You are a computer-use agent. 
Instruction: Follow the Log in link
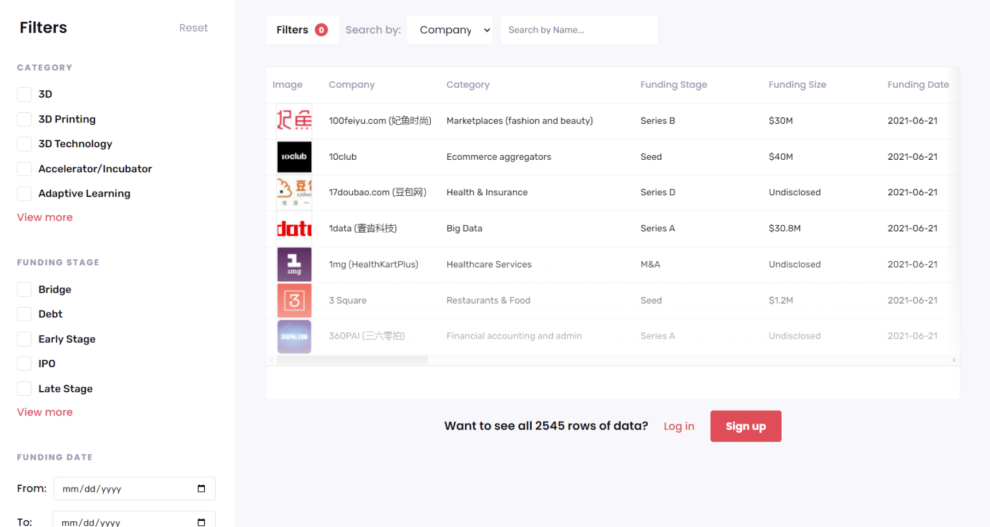click(x=679, y=426)
